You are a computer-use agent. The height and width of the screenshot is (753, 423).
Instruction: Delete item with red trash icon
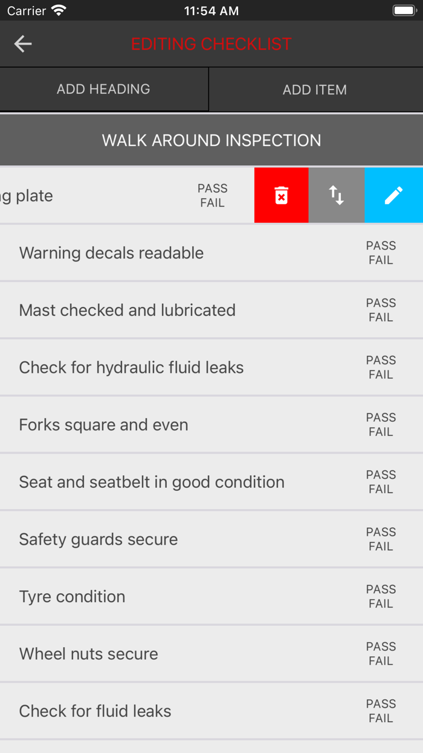(x=282, y=196)
